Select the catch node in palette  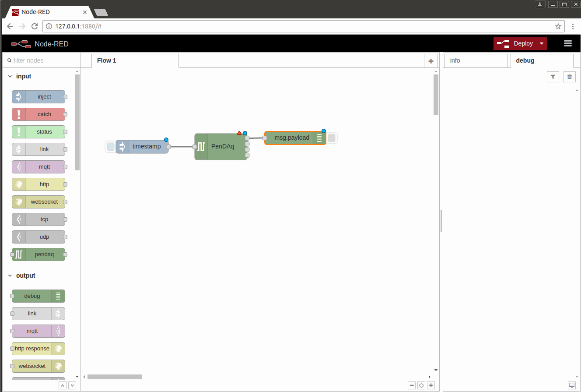[38, 114]
